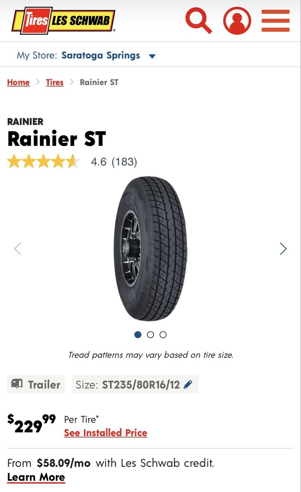Screen dimensions: 301x492
Task: Open the user account icon
Action: coord(237,20)
